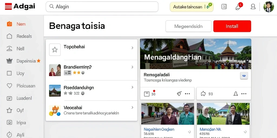Open more options beside bell icon

click(x=244, y=94)
